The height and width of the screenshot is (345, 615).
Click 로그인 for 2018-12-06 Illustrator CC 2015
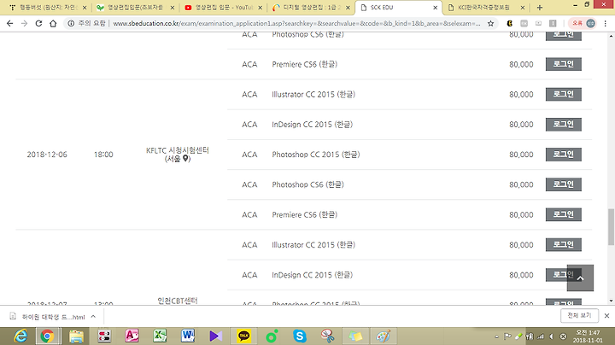point(564,94)
